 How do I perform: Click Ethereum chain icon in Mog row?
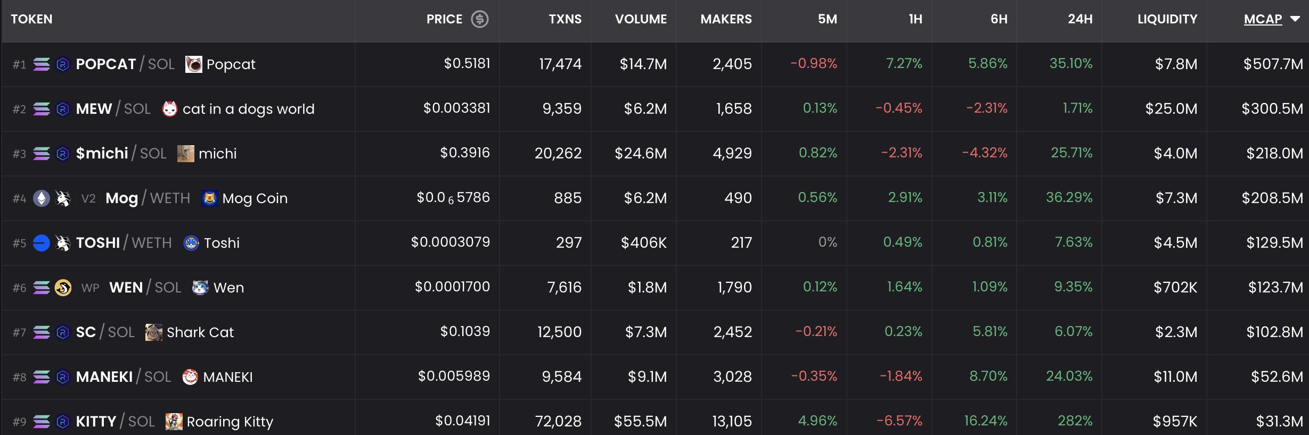tap(42, 198)
